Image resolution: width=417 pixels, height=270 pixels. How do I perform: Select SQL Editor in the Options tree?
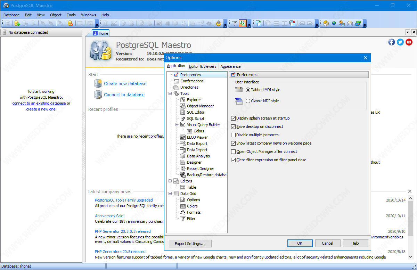196,112
